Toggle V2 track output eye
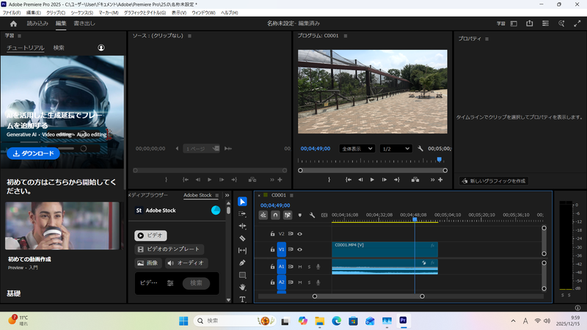The height and width of the screenshot is (330, 587). pos(299,234)
